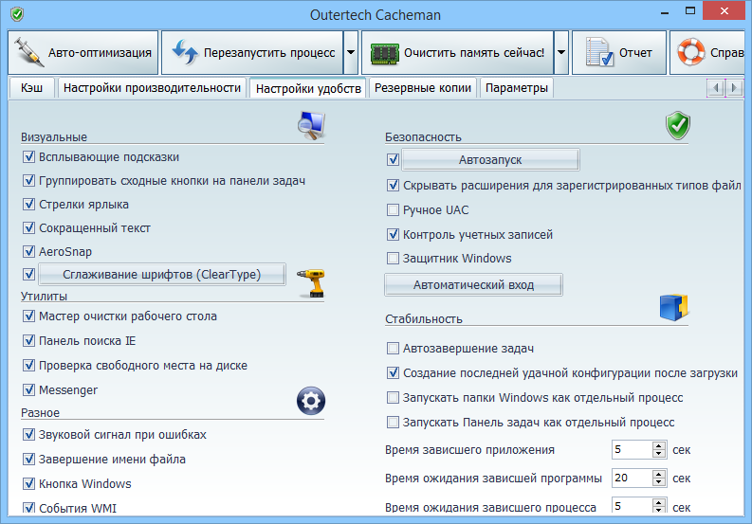This screenshot has height=524, width=752.
Task: Click the yellow drill icon beside Утилиты
Action: point(311,283)
